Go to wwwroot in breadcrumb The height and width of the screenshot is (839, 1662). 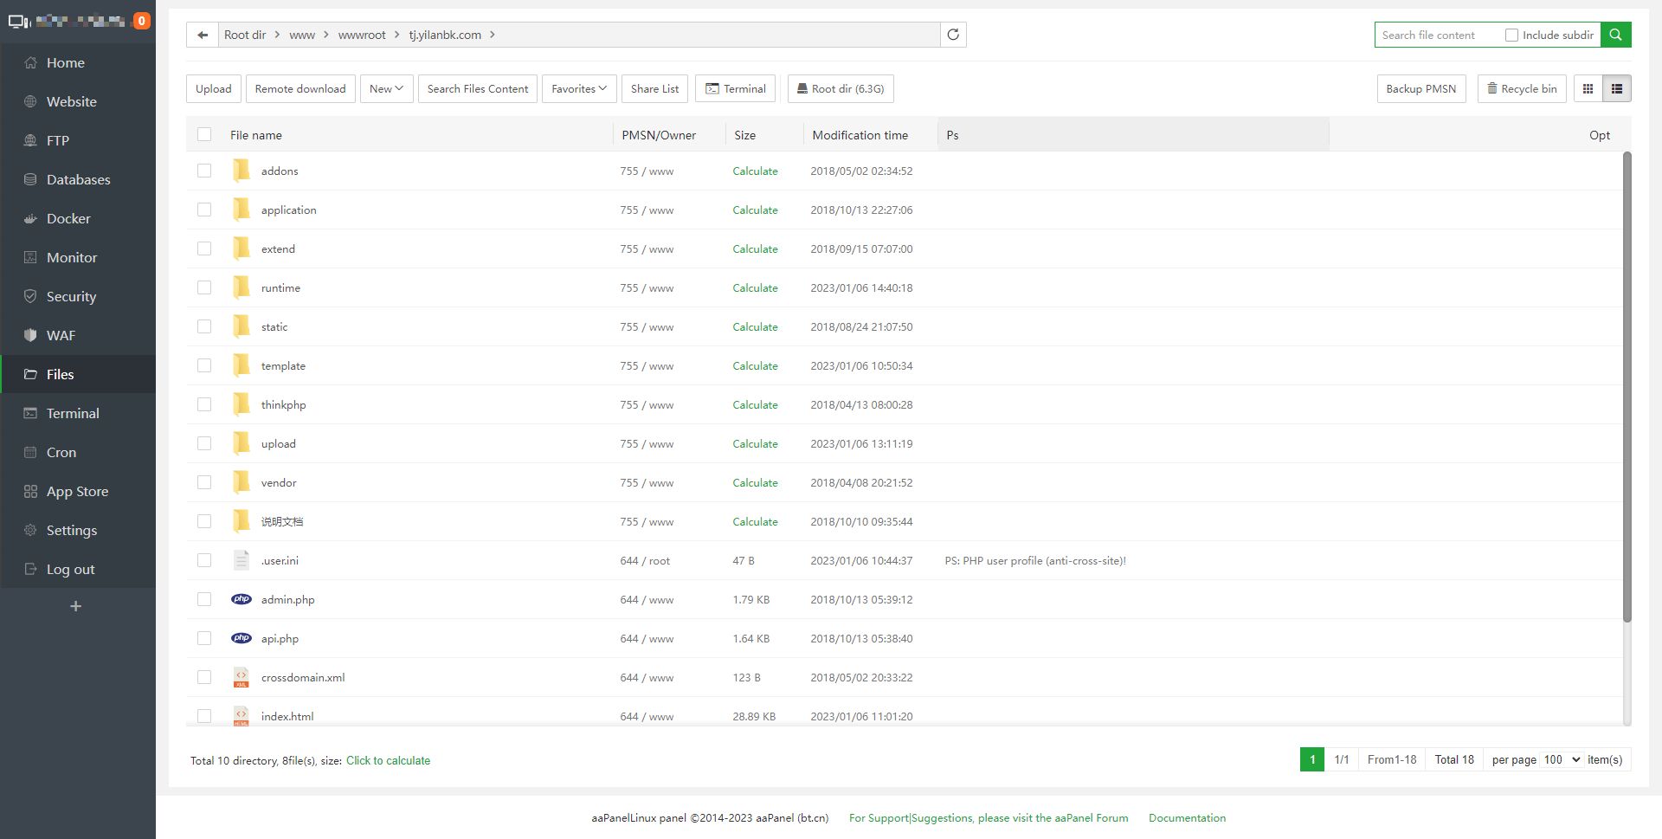(x=362, y=35)
